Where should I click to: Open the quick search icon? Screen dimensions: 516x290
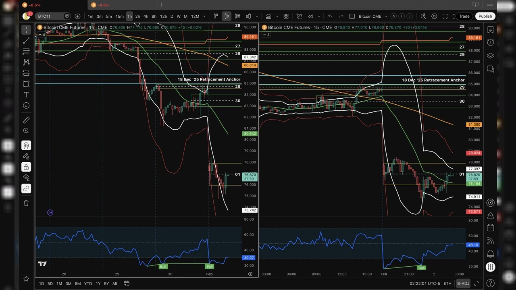423,16
